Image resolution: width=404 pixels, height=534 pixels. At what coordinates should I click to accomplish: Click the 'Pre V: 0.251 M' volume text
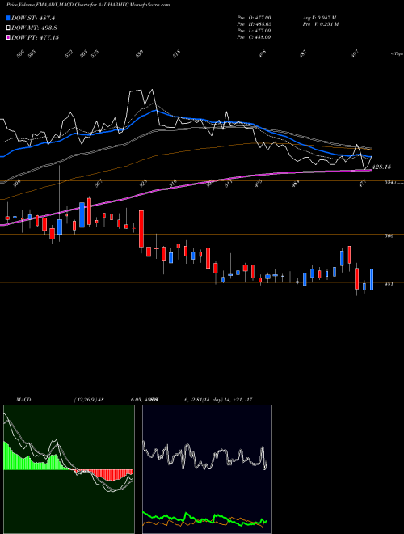pos(321,23)
